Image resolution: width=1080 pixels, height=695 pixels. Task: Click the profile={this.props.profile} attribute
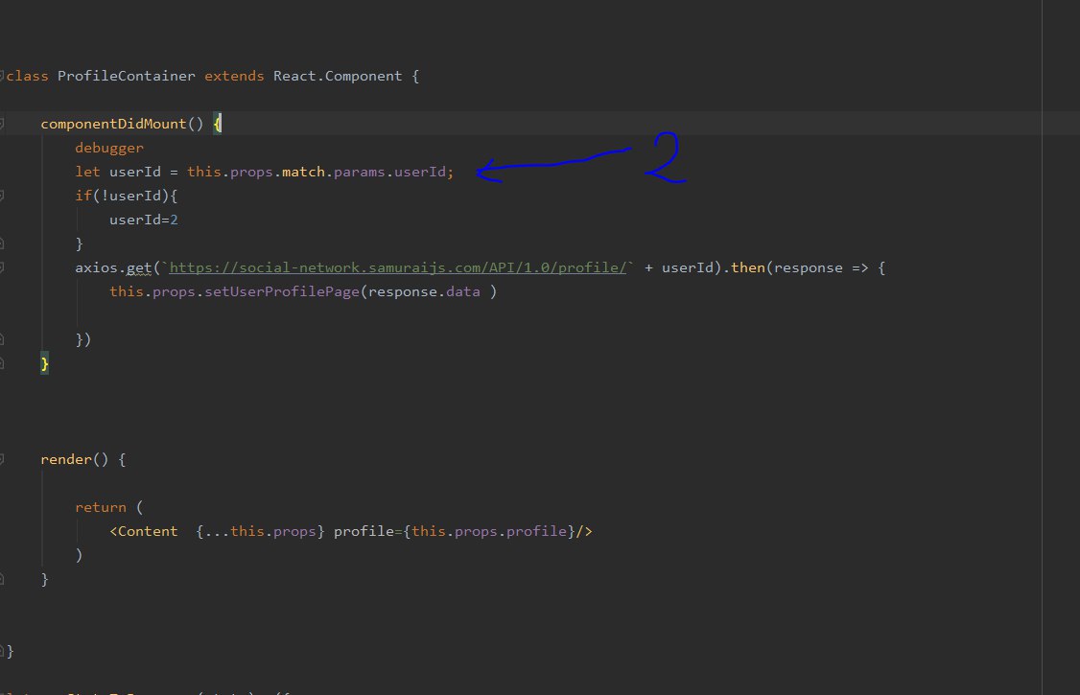tap(455, 531)
